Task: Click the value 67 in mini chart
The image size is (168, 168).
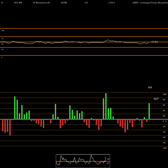Action: tap(108, 163)
